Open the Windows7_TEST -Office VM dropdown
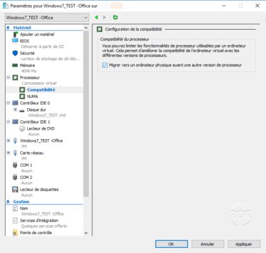266x253 pixels. click(47, 18)
